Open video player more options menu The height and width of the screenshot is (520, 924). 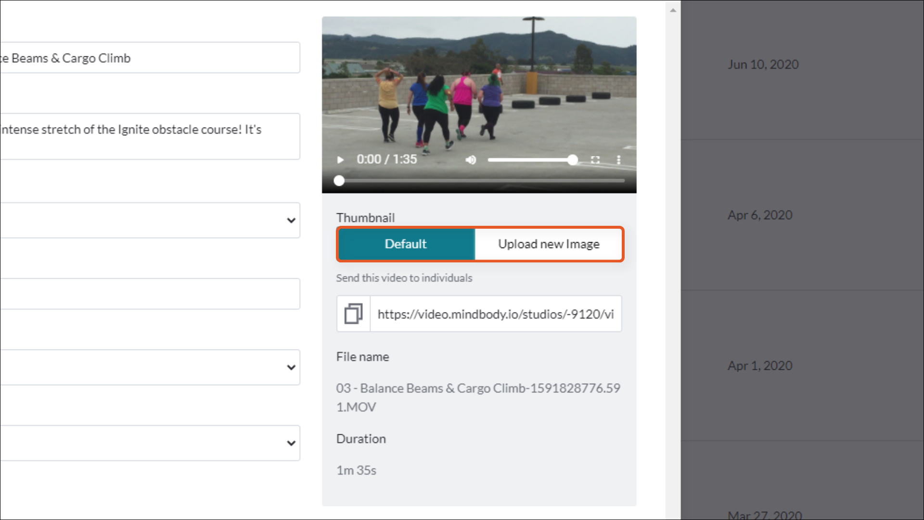click(x=618, y=160)
